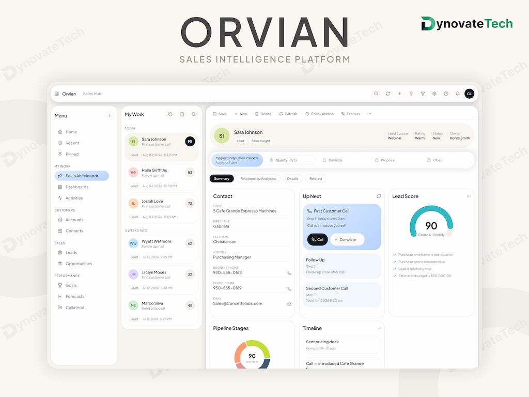Select the Propose stage
This screenshot has width=529, height=397.
384,160
